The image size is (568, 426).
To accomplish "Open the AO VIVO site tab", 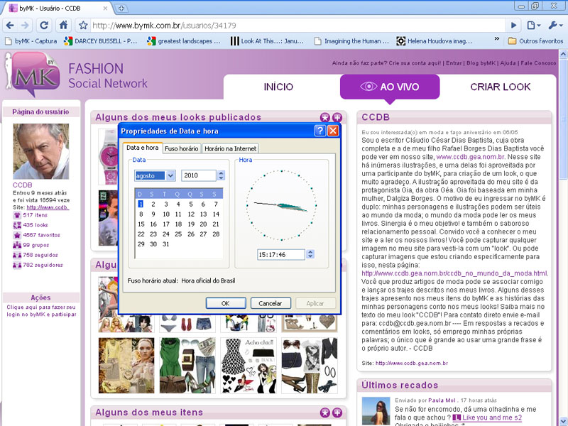I will click(x=390, y=87).
